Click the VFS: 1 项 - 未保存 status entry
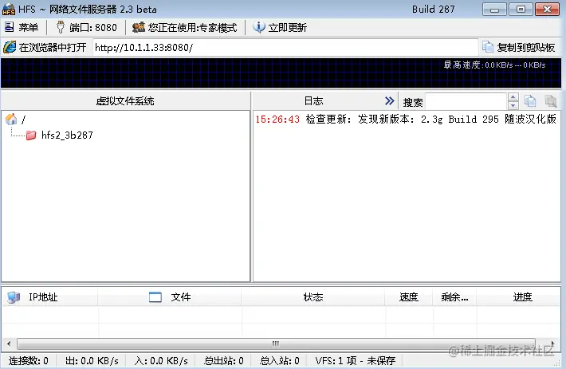Screen dimensions: 566x369 (x=356, y=361)
